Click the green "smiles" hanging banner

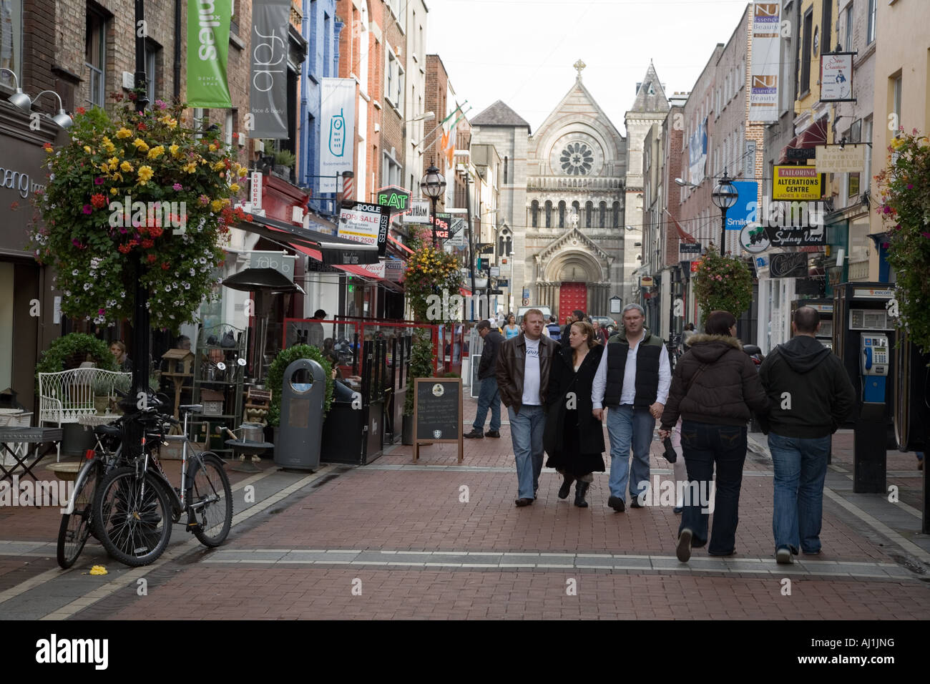click(x=208, y=54)
